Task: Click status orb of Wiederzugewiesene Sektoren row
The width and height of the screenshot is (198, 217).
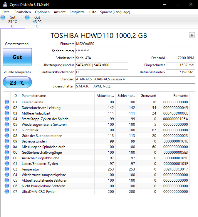Action: (7, 125)
